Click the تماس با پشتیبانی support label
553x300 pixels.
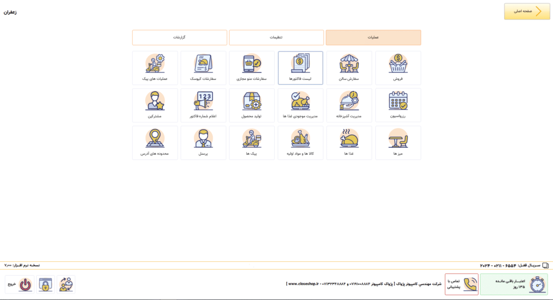click(x=454, y=284)
